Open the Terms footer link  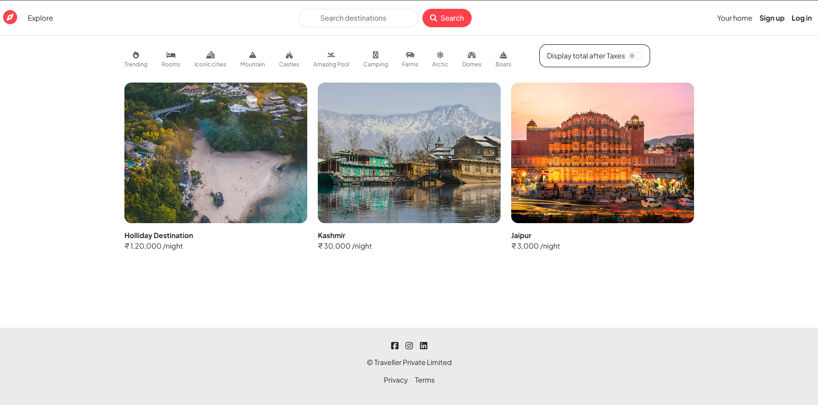coord(425,380)
